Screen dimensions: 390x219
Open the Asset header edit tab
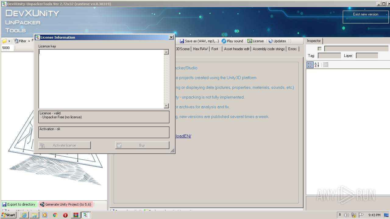coord(236,49)
